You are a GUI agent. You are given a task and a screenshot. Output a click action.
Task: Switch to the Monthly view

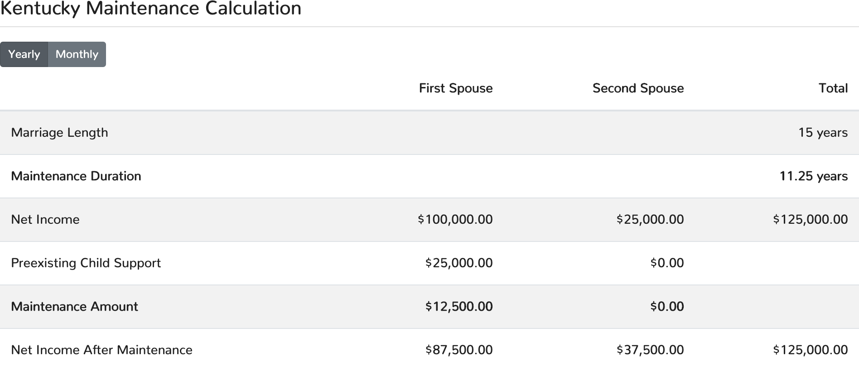click(x=77, y=54)
